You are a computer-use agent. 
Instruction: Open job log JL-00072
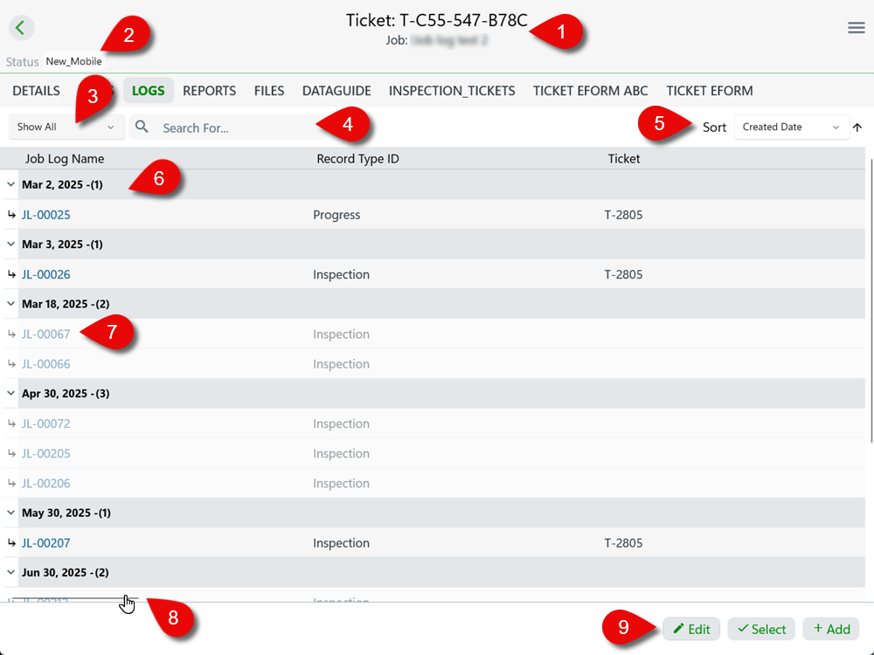pyautogui.click(x=45, y=424)
